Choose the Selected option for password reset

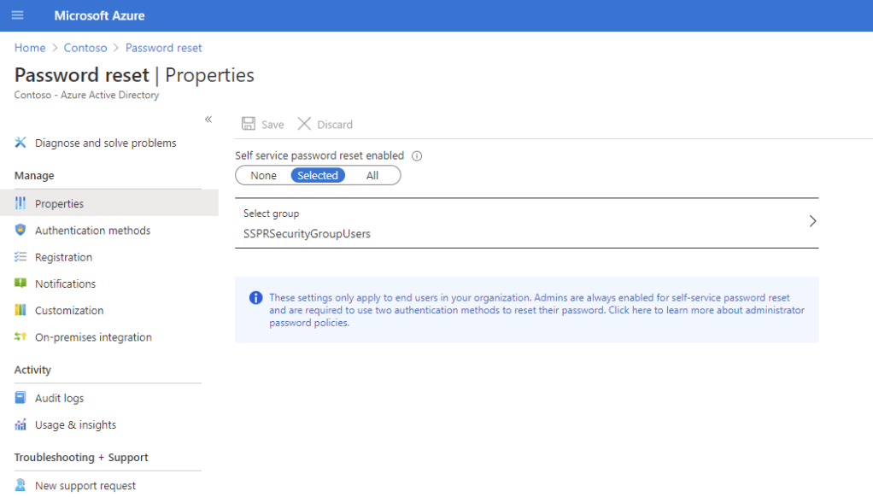pyautogui.click(x=318, y=175)
